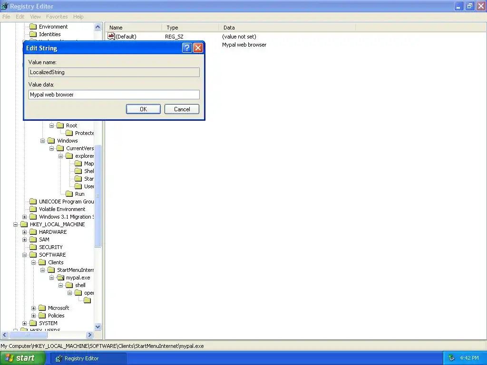Expand the HARDWARE key
The width and height of the screenshot is (487, 365).
tap(25, 232)
